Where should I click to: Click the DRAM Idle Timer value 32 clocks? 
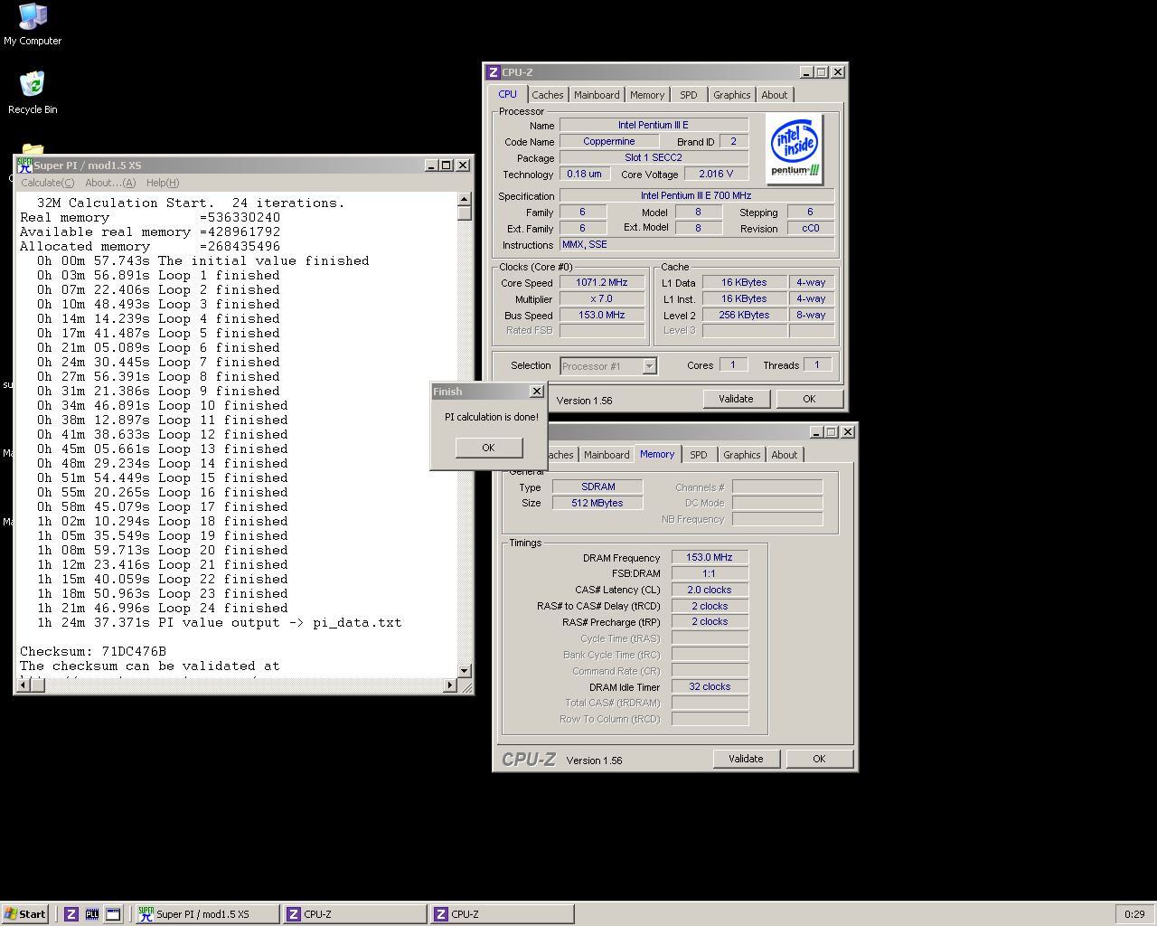[x=710, y=686]
